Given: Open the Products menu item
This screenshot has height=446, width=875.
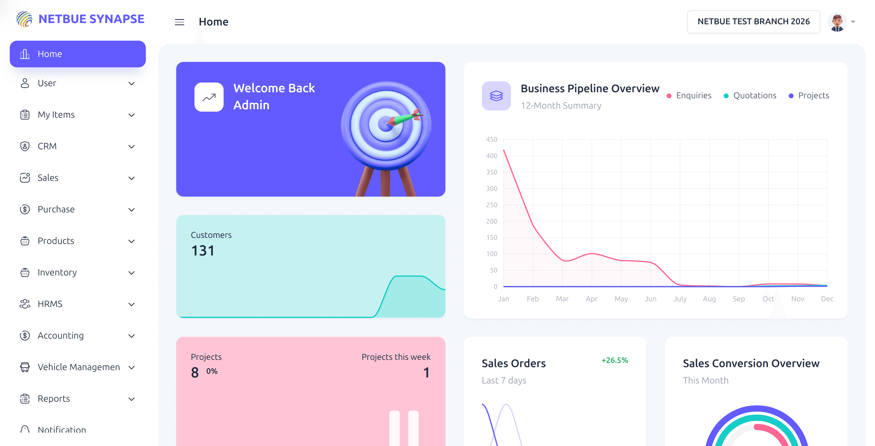Looking at the screenshot, I should pos(78,241).
